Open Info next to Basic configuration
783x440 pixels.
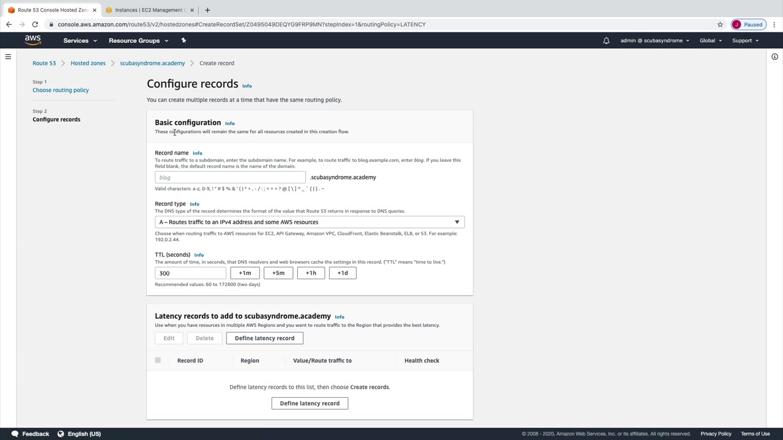click(x=230, y=123)
